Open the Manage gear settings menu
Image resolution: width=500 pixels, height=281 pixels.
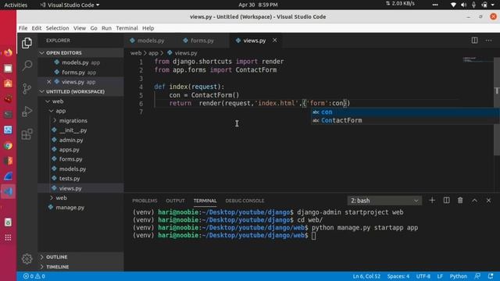pos(27,258)
